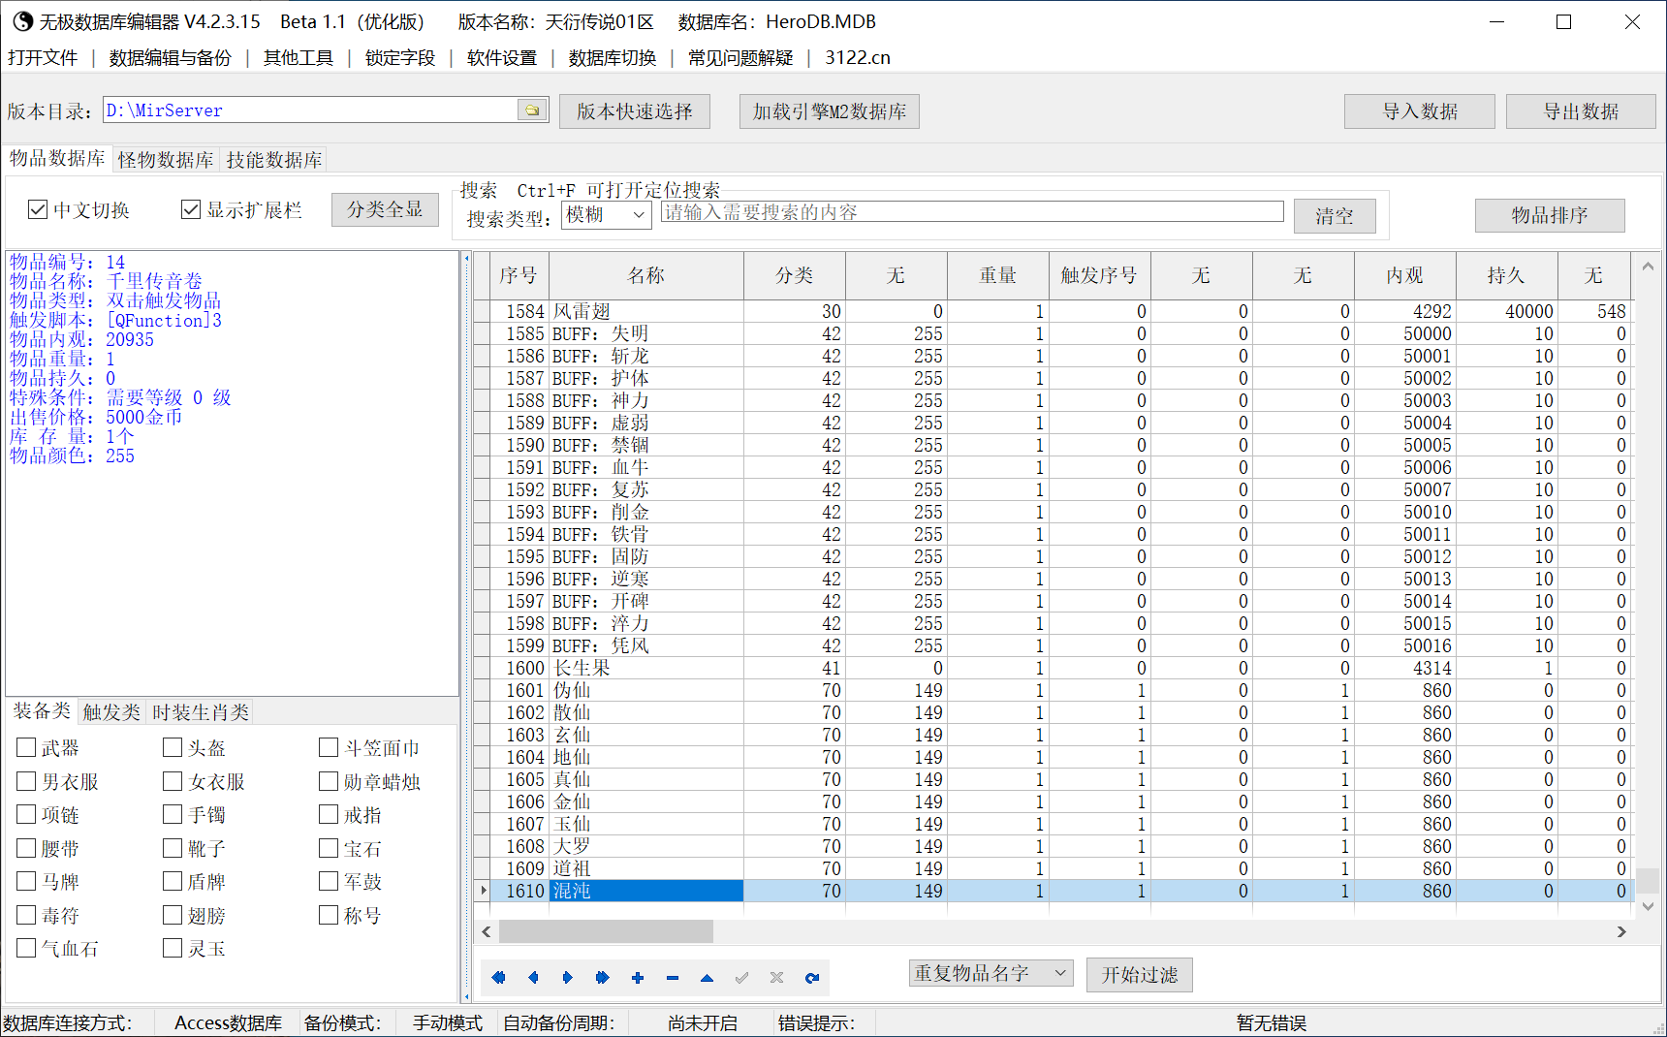Click 清空 search button
This screenshot has width=1667, height=1037.
pyautogui.click(x=1335, y=216)
